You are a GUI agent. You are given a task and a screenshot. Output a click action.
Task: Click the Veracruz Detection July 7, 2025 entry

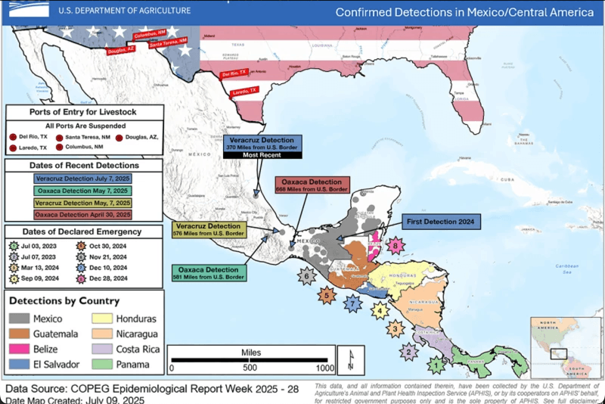(x=82, y=179)
